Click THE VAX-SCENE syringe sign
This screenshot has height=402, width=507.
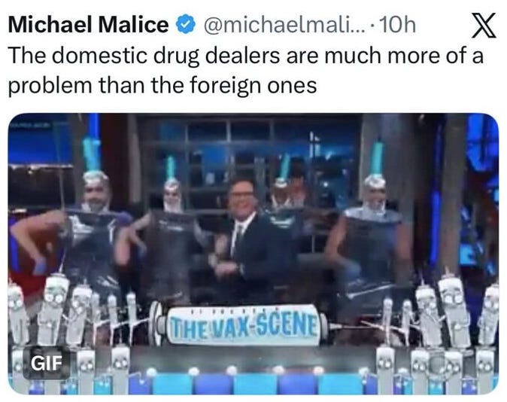(x=242, y=325)
